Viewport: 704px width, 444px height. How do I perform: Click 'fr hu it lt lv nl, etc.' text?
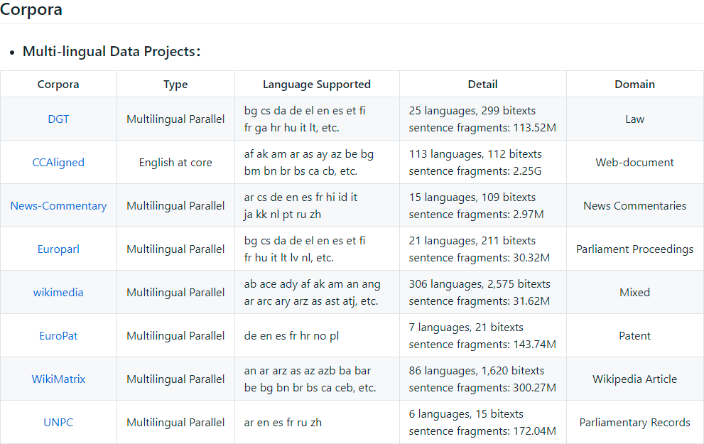(288, 258)
